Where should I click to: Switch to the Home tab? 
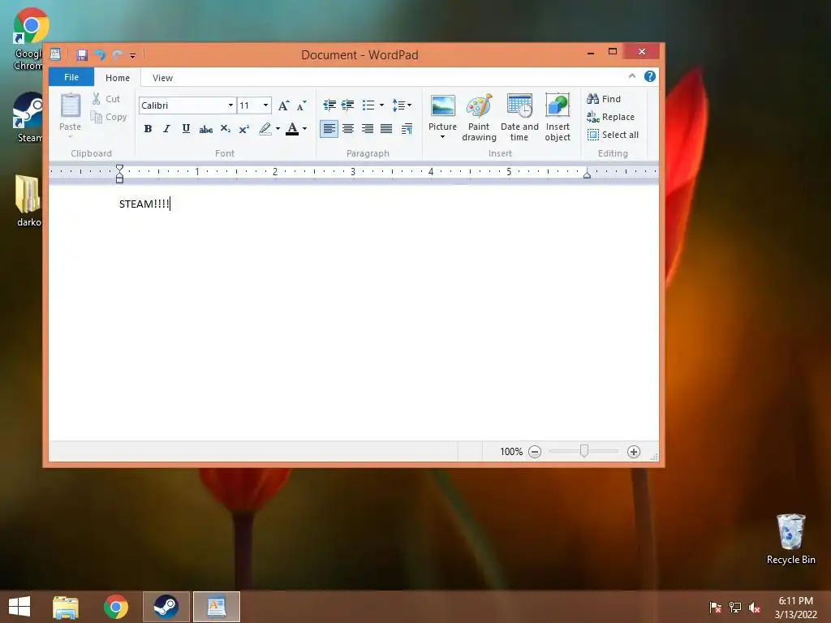118,78
